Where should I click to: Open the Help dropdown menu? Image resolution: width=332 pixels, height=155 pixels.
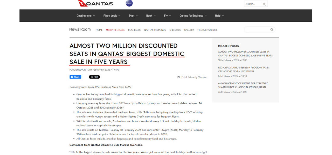pyautogui.click(x=219, y=16)
